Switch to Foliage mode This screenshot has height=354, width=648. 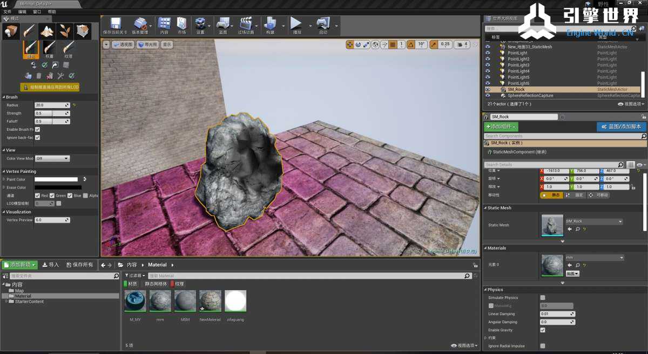click(x=65, y=31)
